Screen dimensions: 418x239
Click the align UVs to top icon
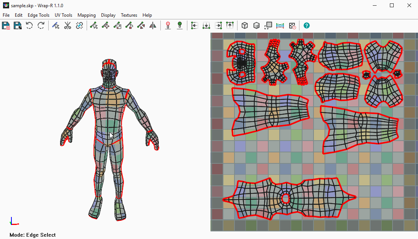pos(230,25)
